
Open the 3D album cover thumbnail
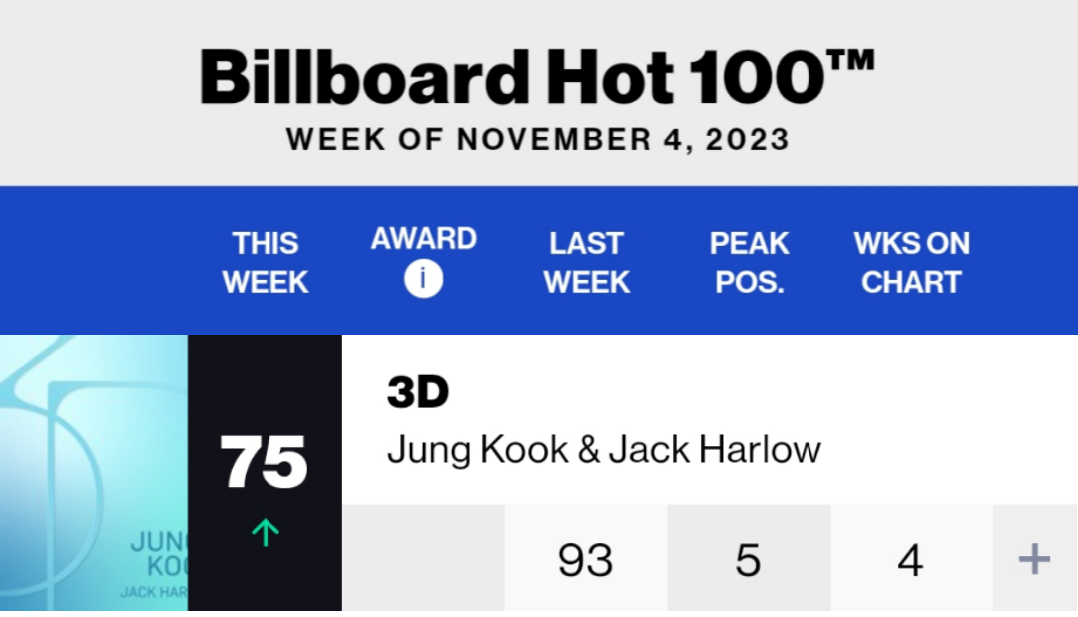coord(94,473)
